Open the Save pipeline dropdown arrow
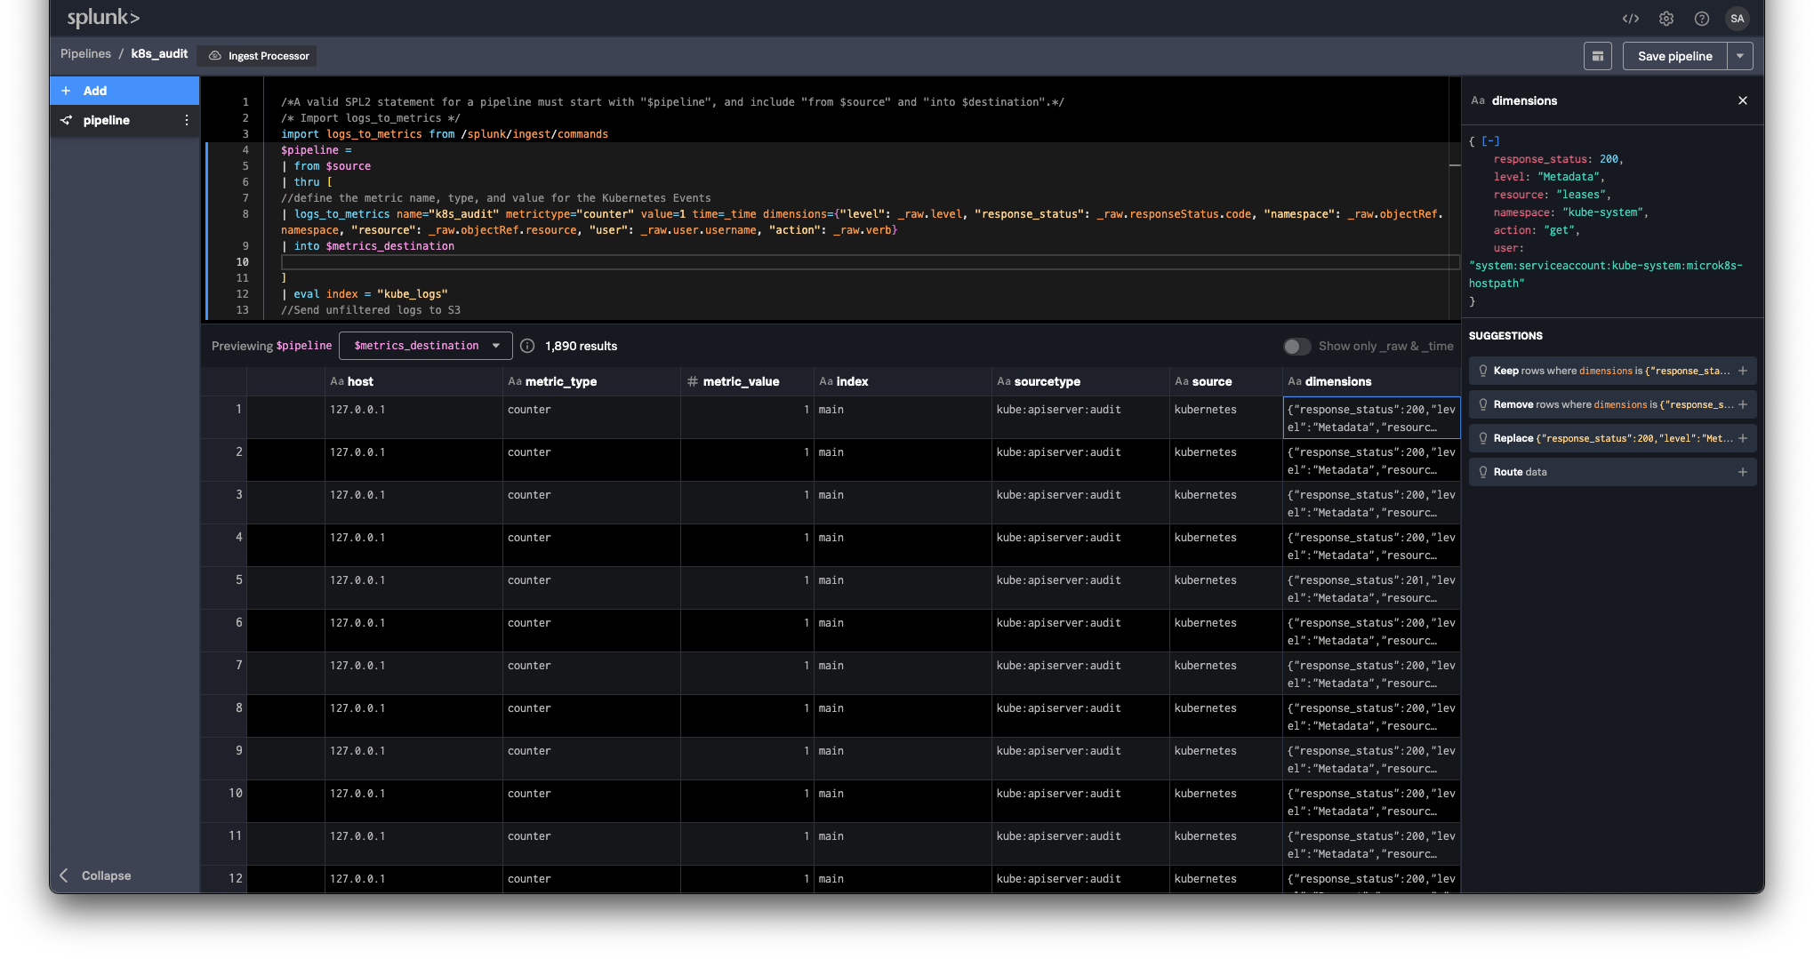This screenshot has height=959, width=1814. pos(1740,55)
